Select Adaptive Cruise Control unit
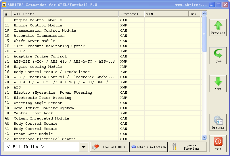Image resolution: width=230 pixels, height=156 pixels. pos(40,56)
